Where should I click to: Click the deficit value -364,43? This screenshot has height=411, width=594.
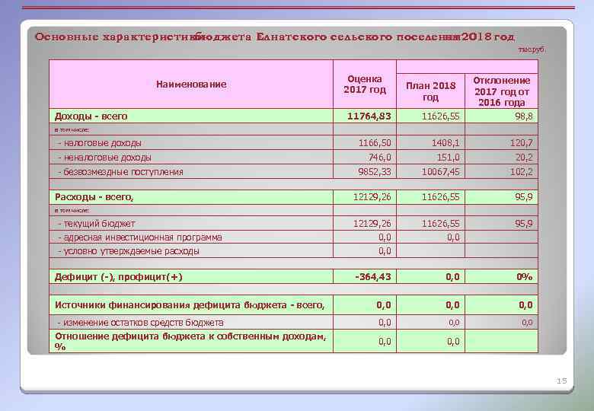[372, 276]
